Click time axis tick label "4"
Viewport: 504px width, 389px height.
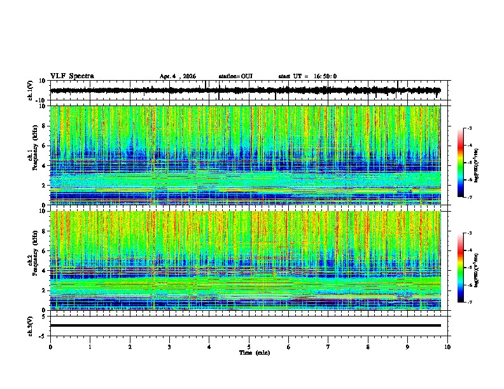(209, 346)
